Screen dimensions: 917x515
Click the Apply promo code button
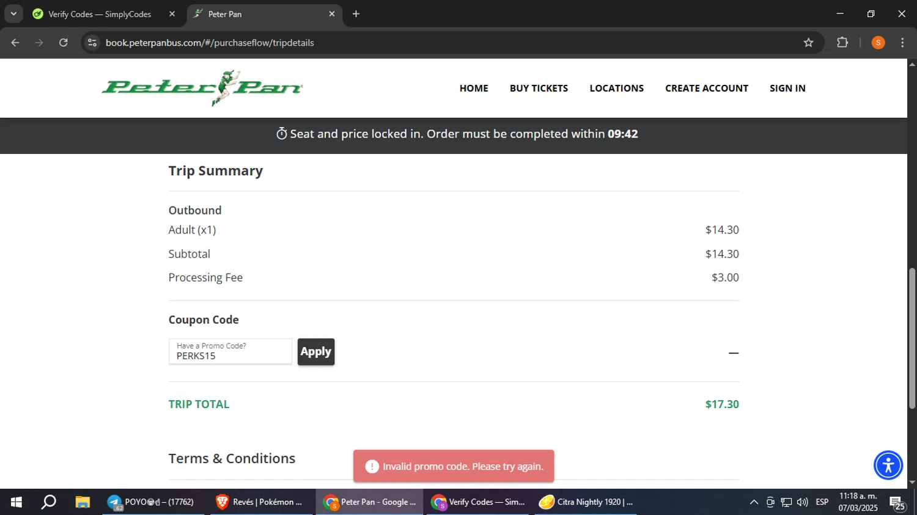316,352
